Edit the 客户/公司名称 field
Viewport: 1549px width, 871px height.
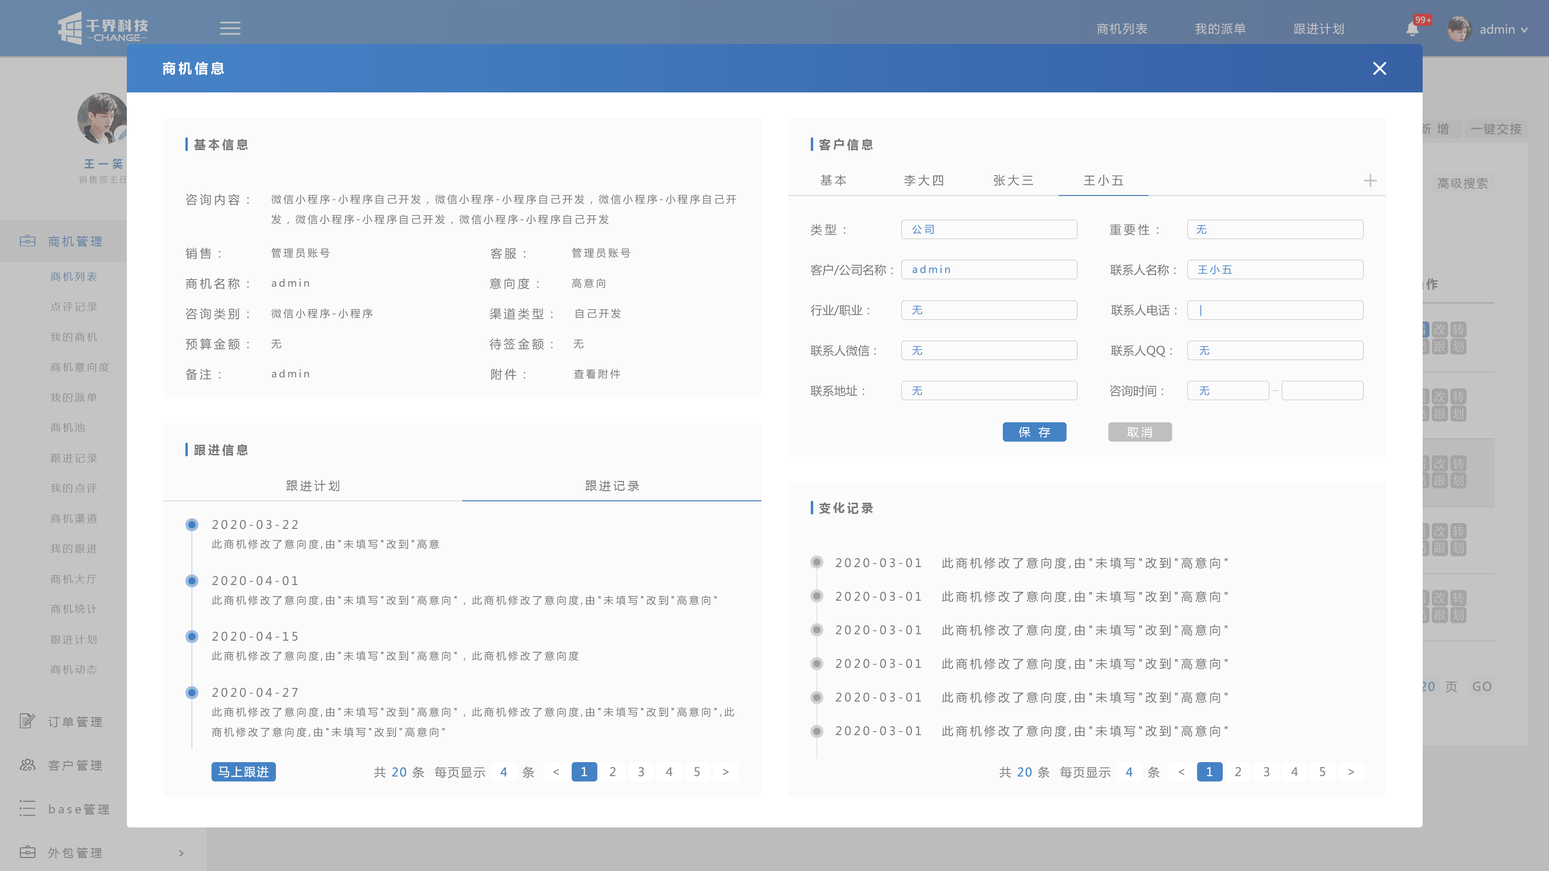tap(988, 270)
